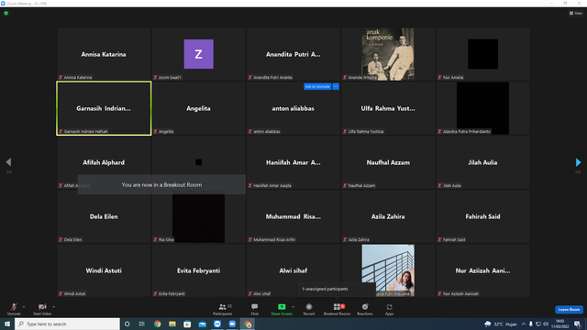Open the Participants panel
Viewport: 587px width, 330px height.
tap(223, 309)
